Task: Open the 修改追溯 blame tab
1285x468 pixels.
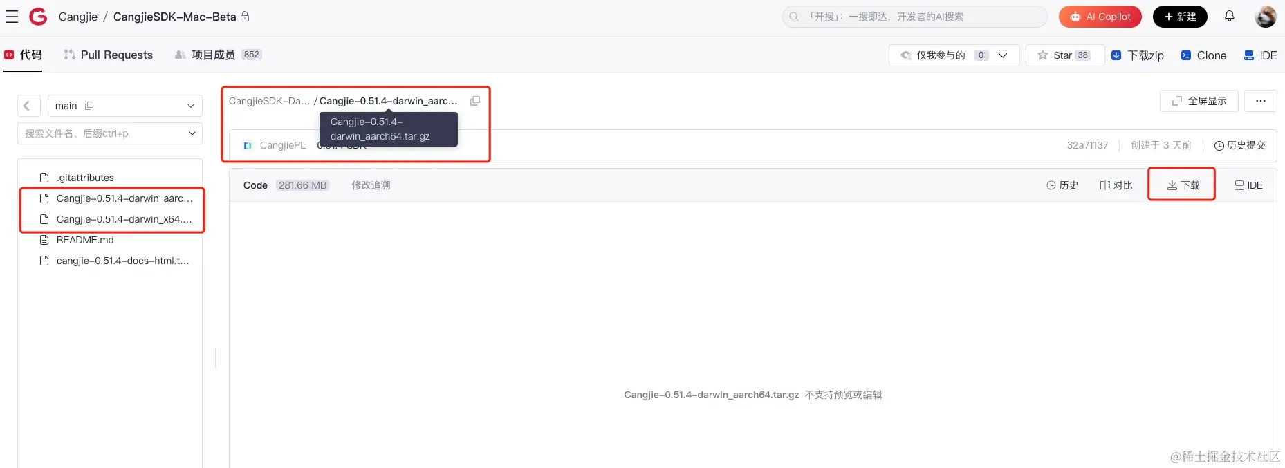Action: (371, 185)
